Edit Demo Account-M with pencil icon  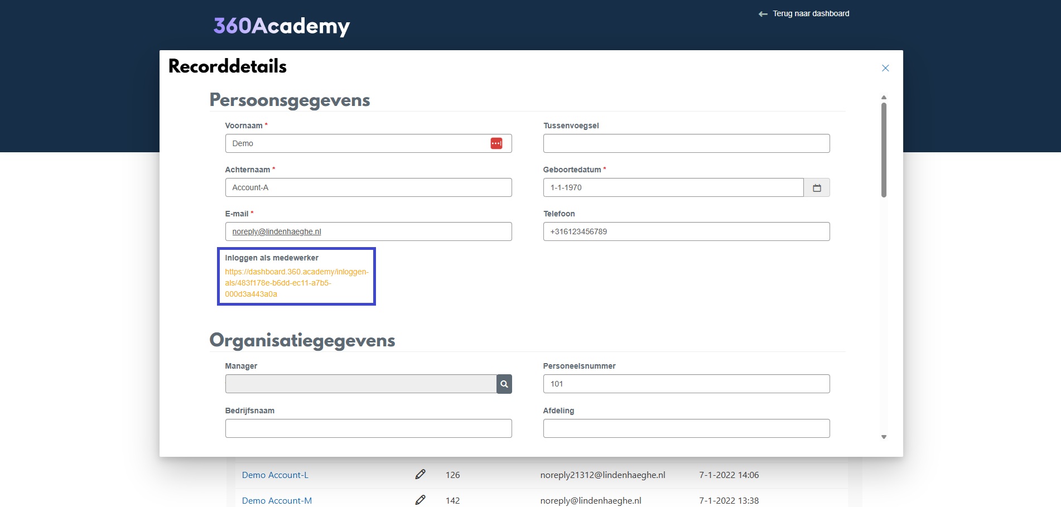pos(421,500)
